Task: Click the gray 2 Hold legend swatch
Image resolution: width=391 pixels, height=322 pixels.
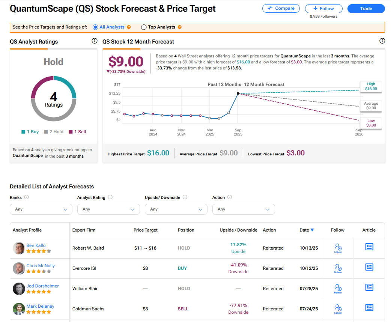Action: [46, 132]
